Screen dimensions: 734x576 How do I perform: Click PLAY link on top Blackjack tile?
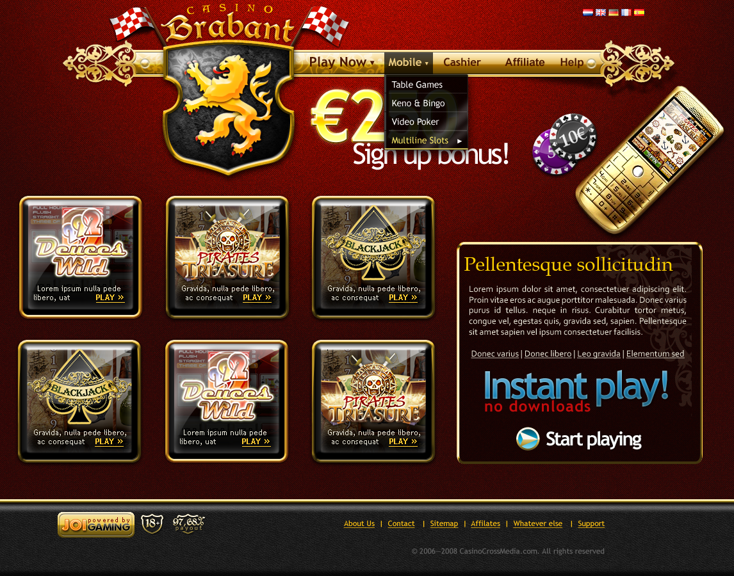pyautogui.click(x=403, y=298)
